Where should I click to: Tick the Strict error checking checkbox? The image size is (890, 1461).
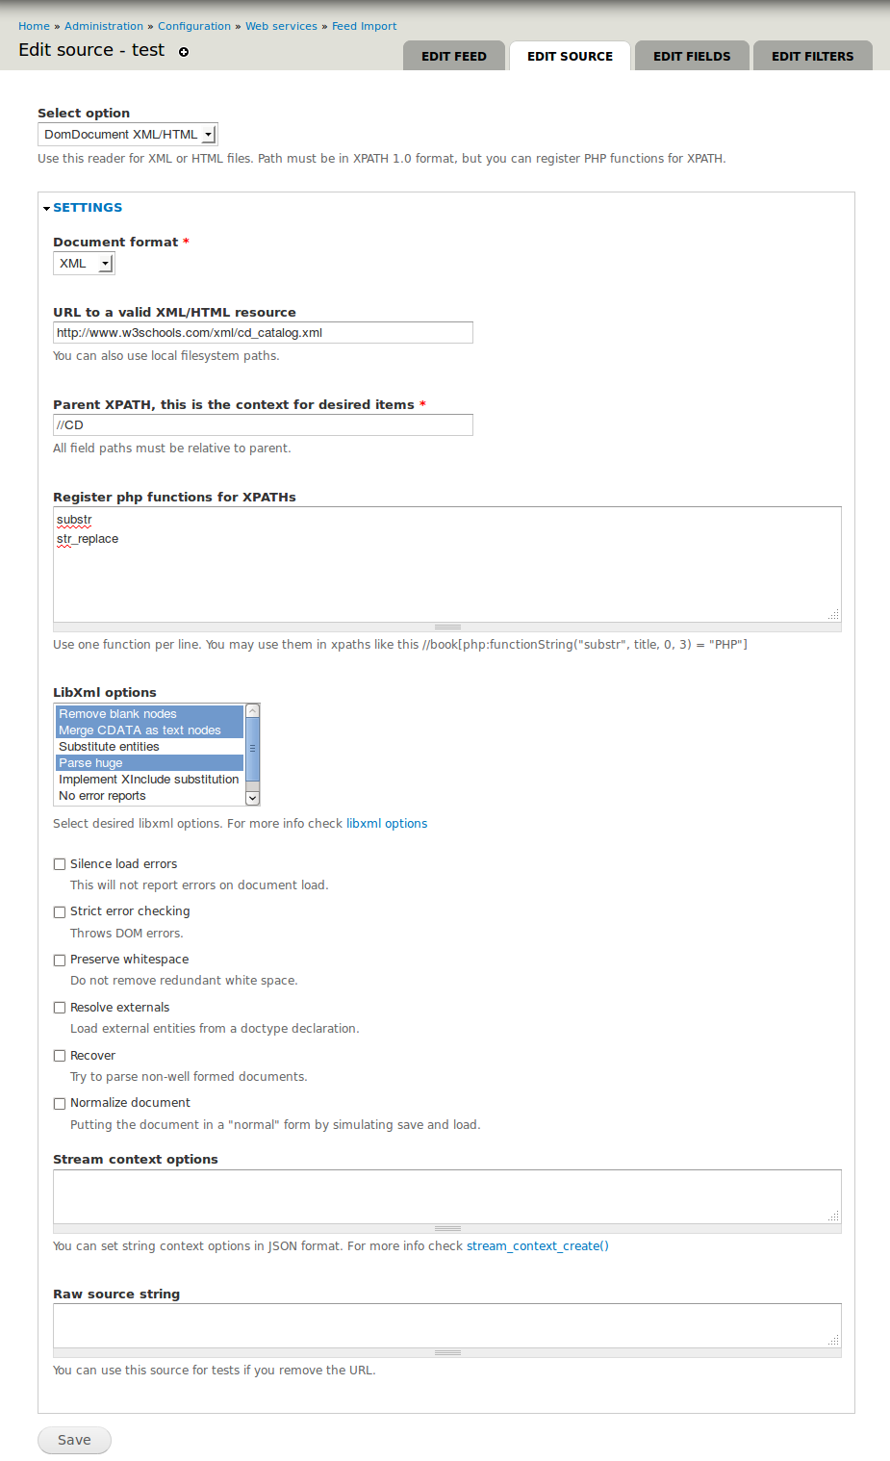[x=60, y=911]
